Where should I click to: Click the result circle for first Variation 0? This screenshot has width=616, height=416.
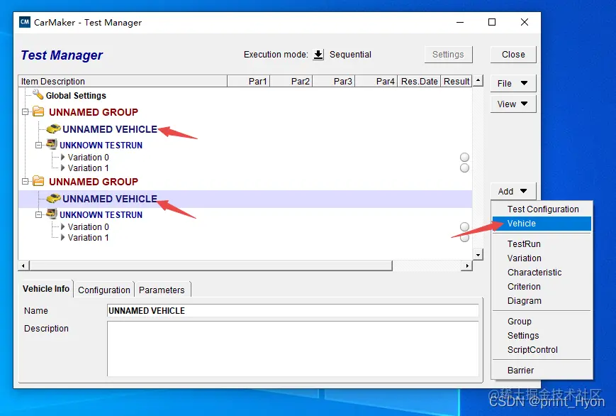tap(464, 157)
